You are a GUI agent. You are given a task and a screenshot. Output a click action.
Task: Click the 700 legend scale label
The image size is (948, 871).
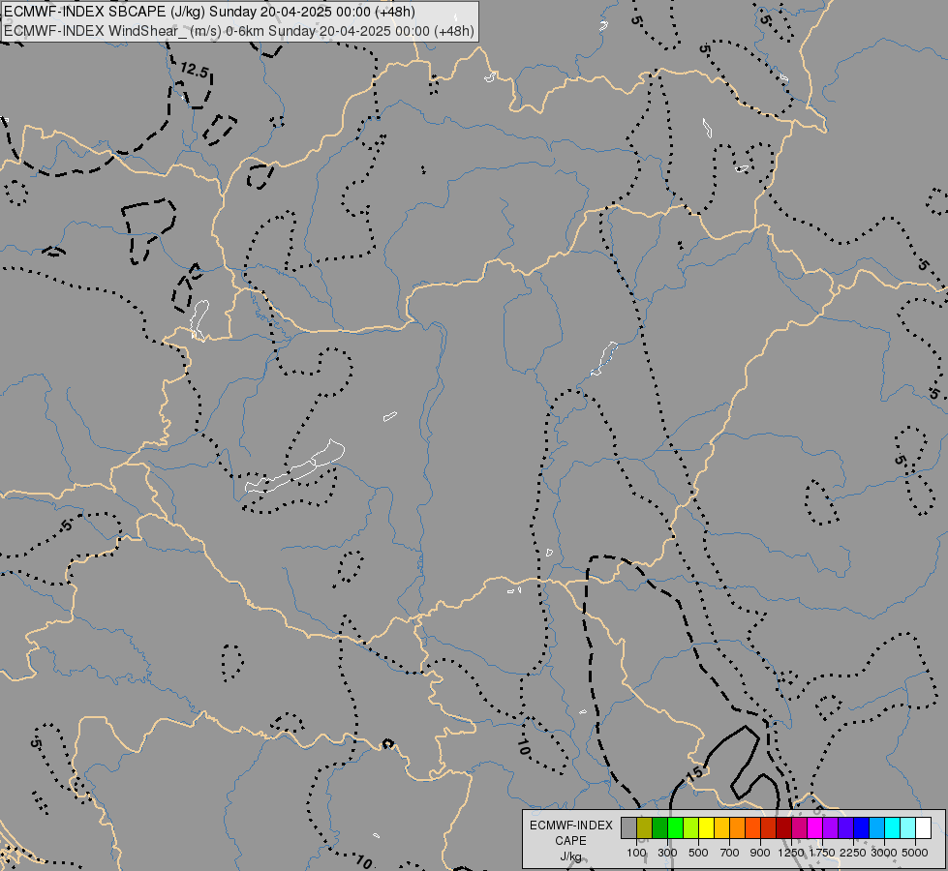pyautogui.click(x=729, y=853)
